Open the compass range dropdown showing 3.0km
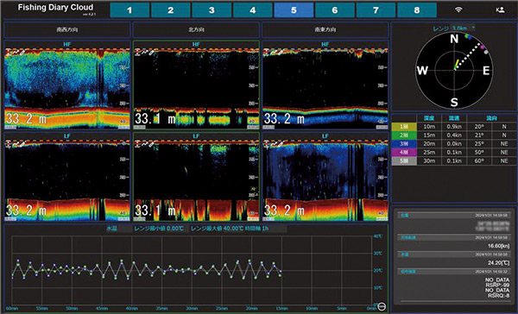The width and height of the screenshot is (518, 314). (x=463, y=28)
